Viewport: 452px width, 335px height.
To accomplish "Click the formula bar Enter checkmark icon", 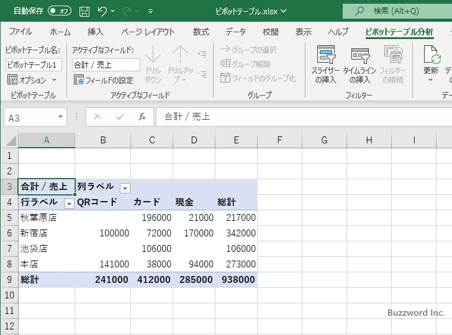I will [x=120, y=117].
